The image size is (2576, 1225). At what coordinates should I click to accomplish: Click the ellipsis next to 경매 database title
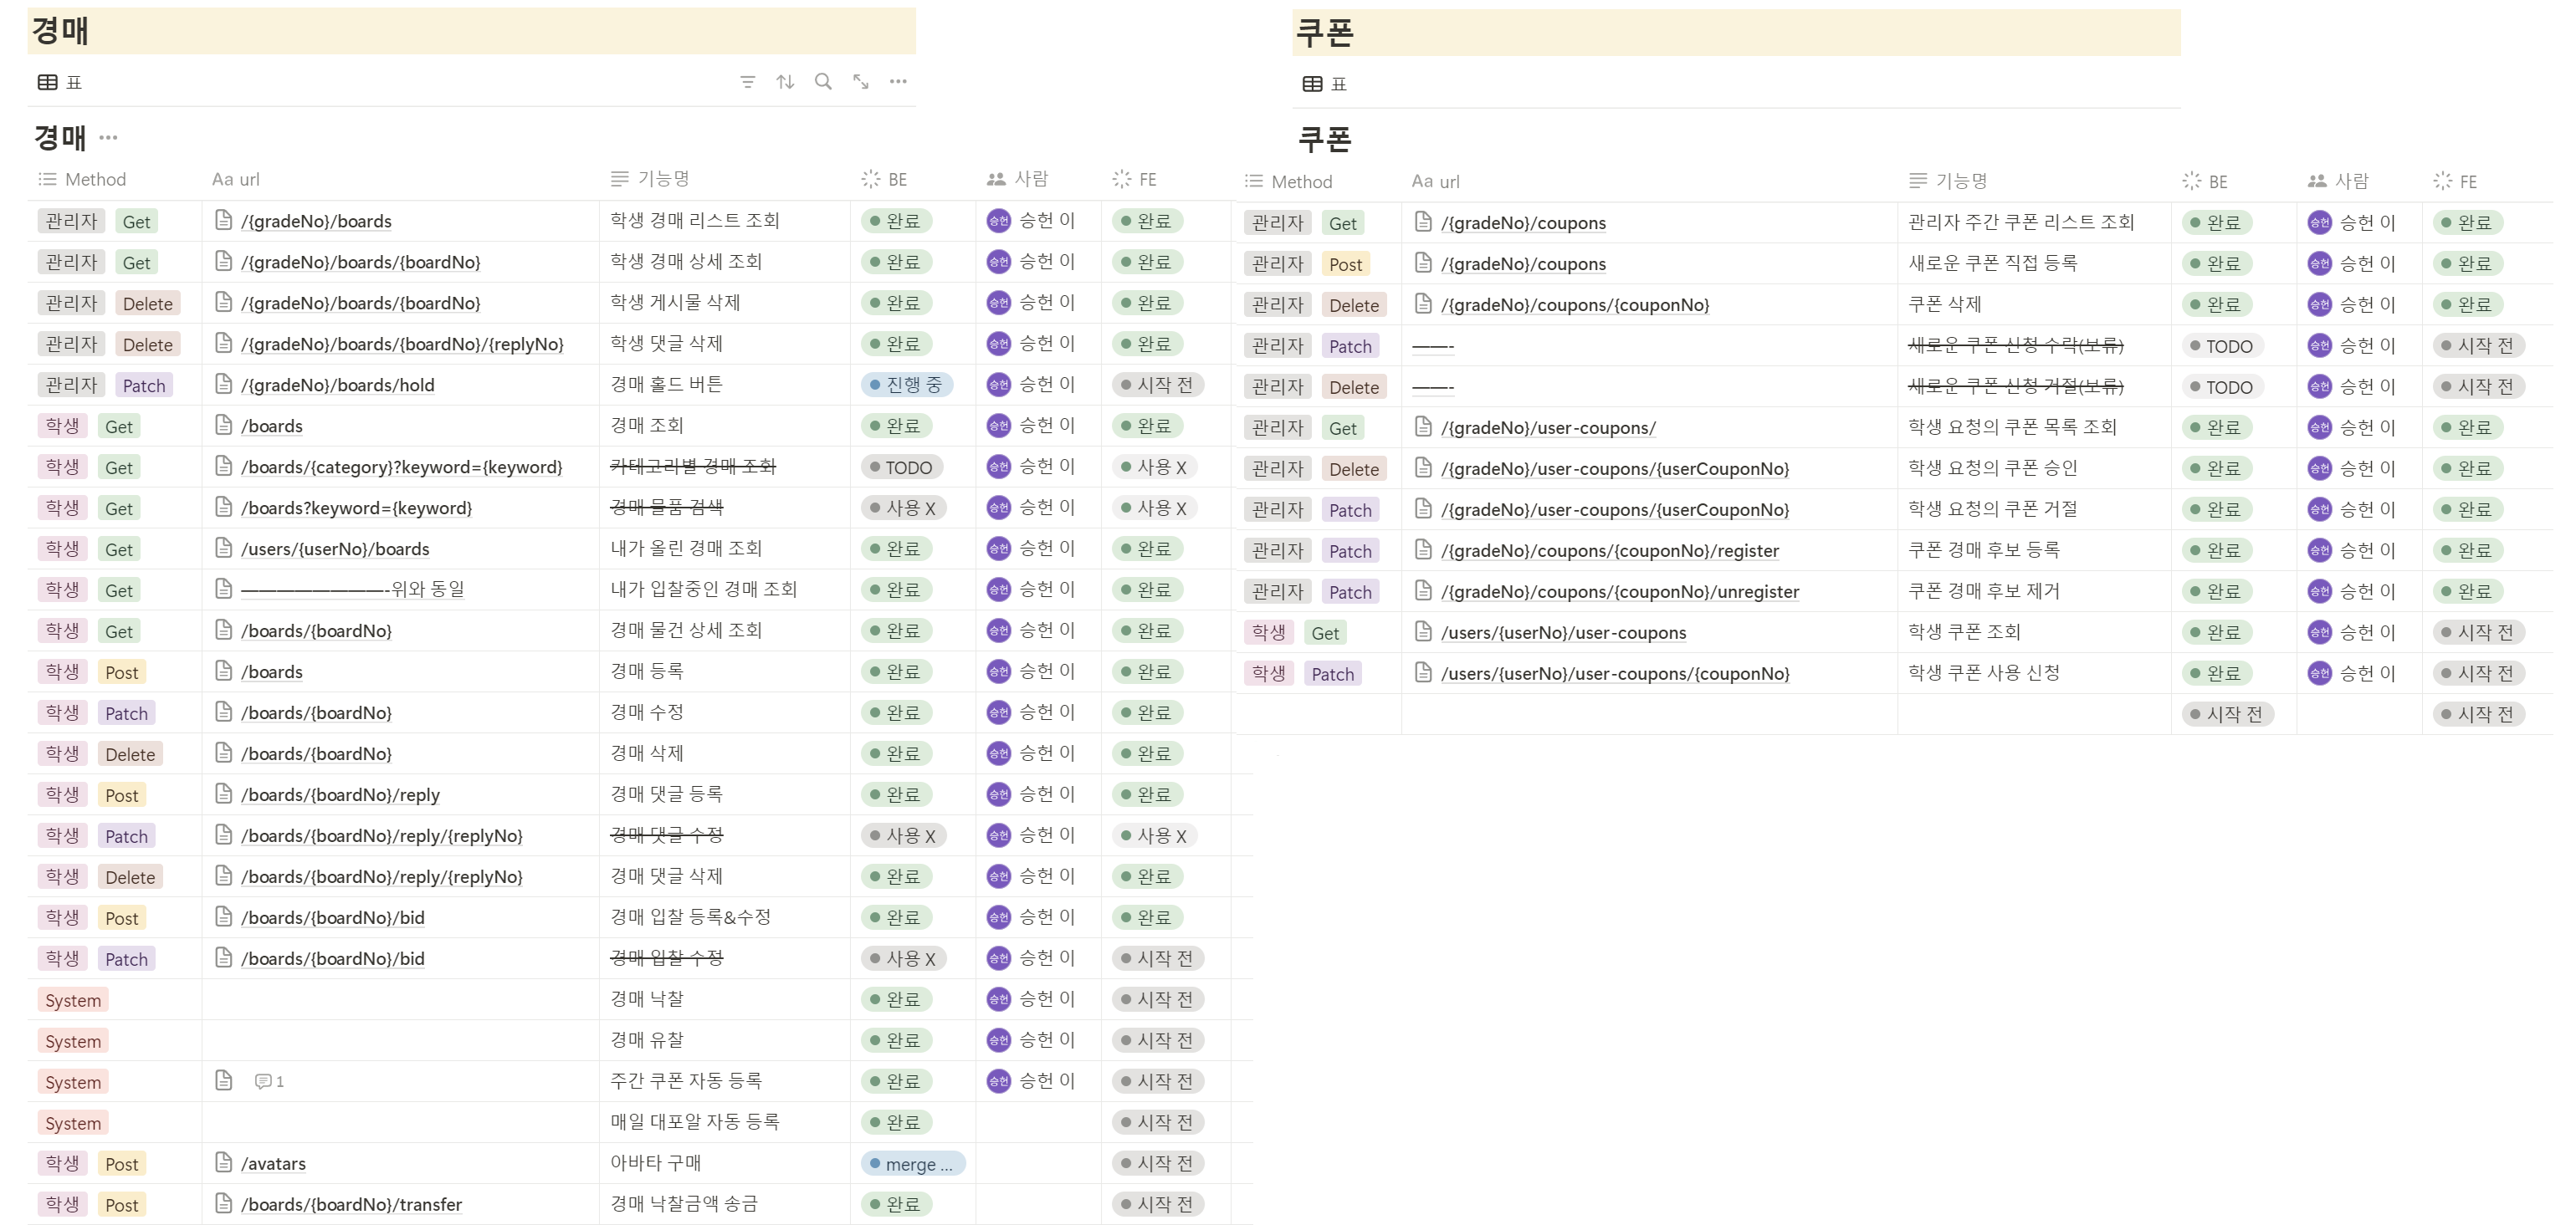point(108,138)
